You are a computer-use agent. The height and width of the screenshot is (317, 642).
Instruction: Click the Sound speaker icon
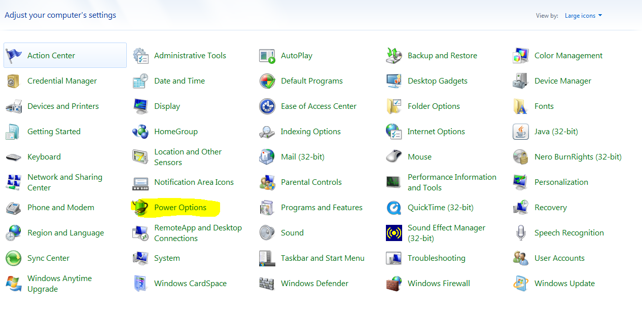pyautogui.click(x=267, y=232)
